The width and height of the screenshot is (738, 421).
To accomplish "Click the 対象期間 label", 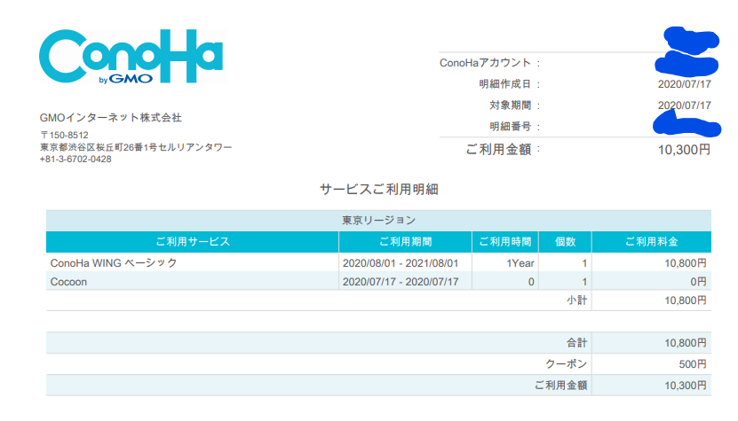I will pos(510,105).
